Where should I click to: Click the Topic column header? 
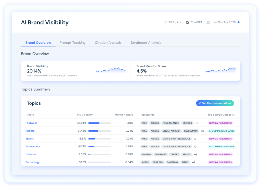coord(30,115)
